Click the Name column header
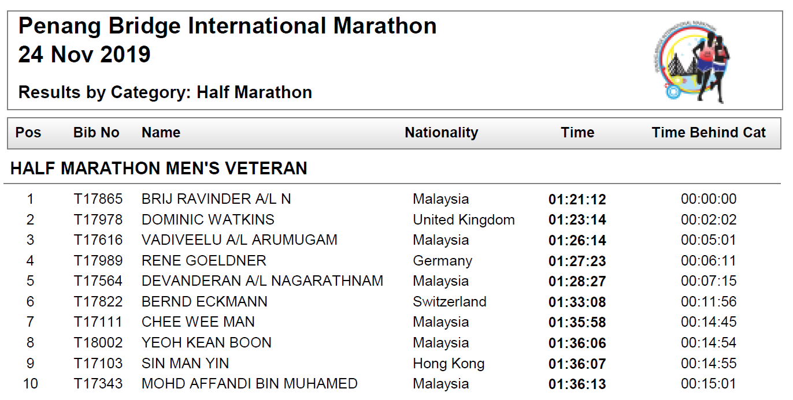793x400 pixels. point(161,133)
